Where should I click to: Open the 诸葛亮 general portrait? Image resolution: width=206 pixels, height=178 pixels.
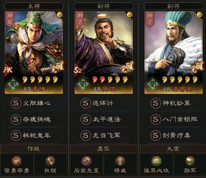click(173, 52)
